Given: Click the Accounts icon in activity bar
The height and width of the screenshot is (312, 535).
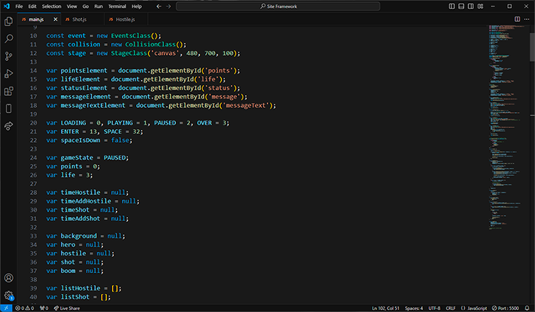Looking at the screenshot, I should (9, 278).
